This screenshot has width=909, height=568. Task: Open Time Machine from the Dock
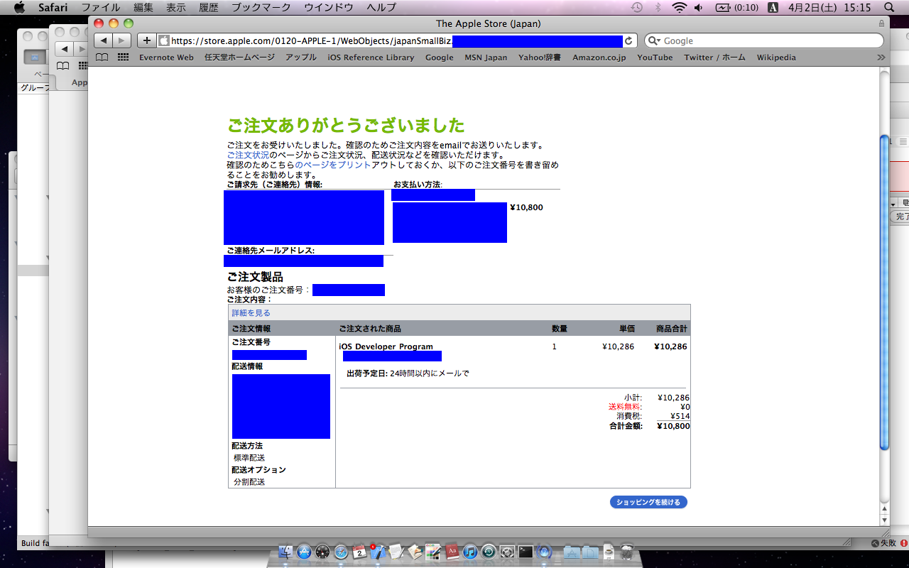pos(489,552)
